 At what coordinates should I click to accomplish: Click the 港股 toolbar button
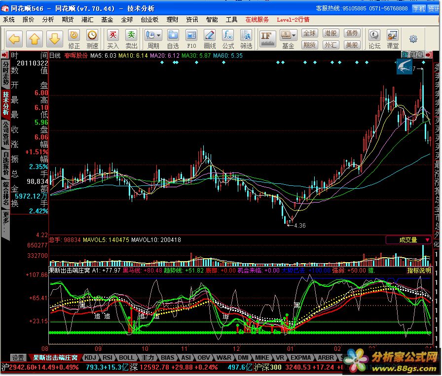(x=331, y=33)
